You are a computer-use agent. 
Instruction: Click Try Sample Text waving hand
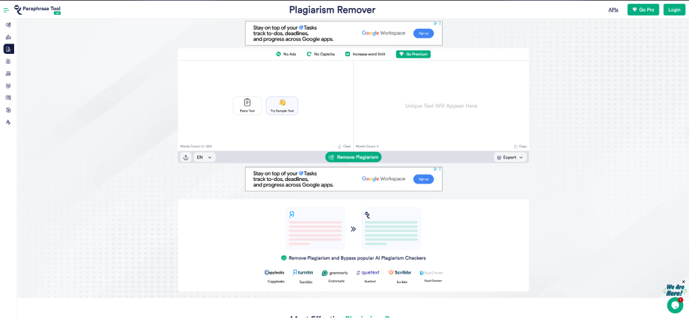point(282,106)
